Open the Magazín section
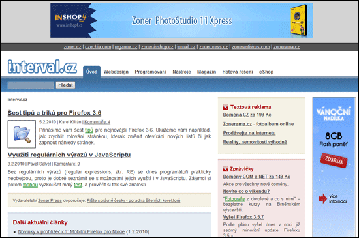This screenshot has width=359, height=238. point(206,72)
